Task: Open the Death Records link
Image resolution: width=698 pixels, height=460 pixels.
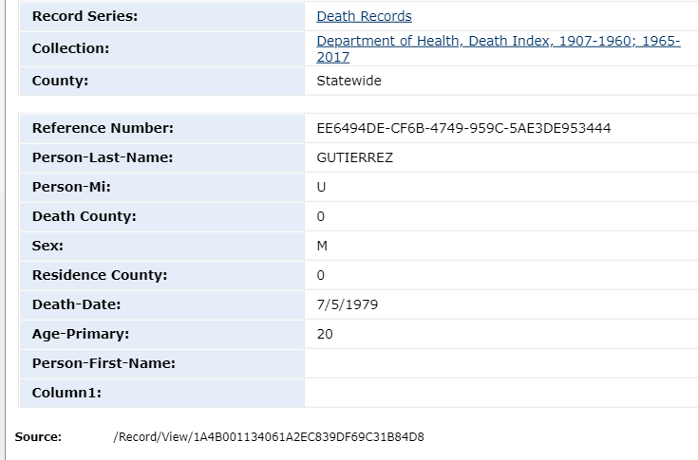Action: click(364, 16)
